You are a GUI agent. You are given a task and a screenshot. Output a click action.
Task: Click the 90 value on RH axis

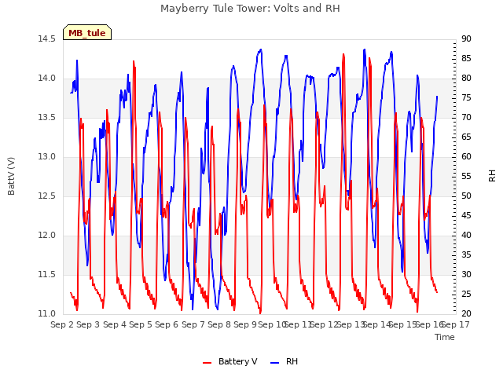pos(466,39)
